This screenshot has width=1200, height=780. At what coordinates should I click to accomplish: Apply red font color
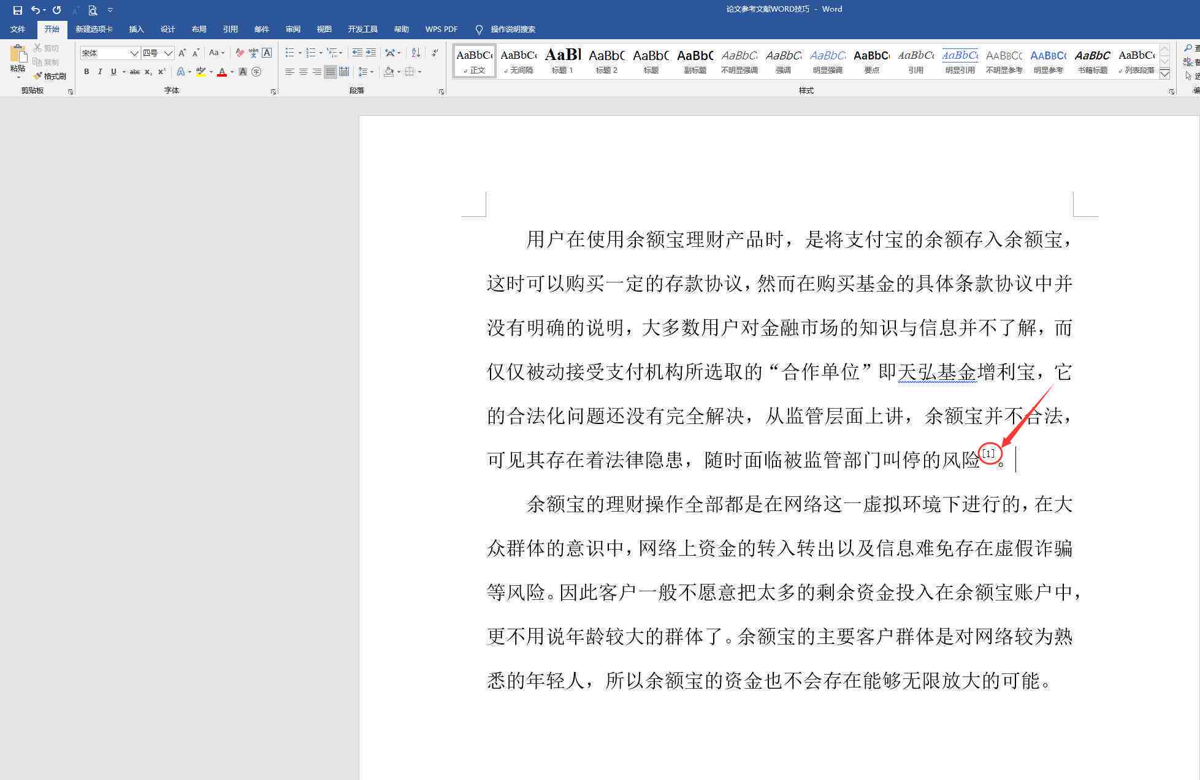(222, 72)
